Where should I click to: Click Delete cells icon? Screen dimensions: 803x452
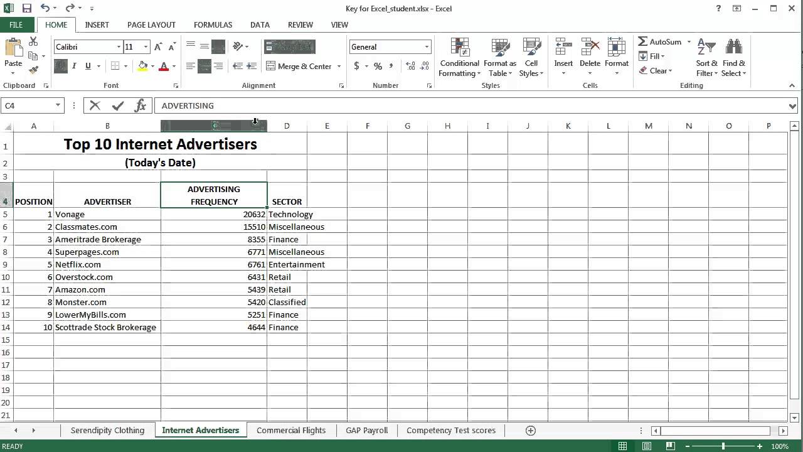[590, 56]
